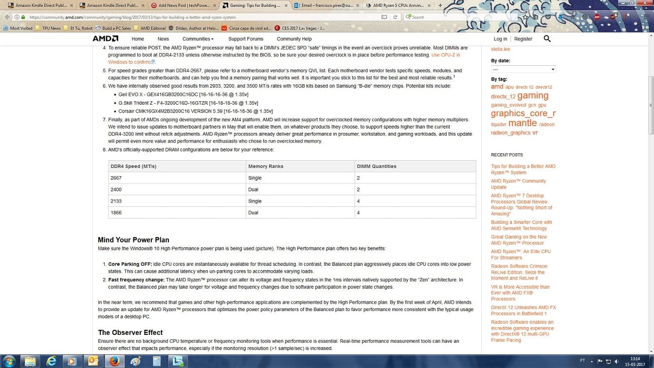Reload the page with the refresh icon
The height and width of the screenshot is (368, 654).
pyautogui.click(x=395, y=17)
